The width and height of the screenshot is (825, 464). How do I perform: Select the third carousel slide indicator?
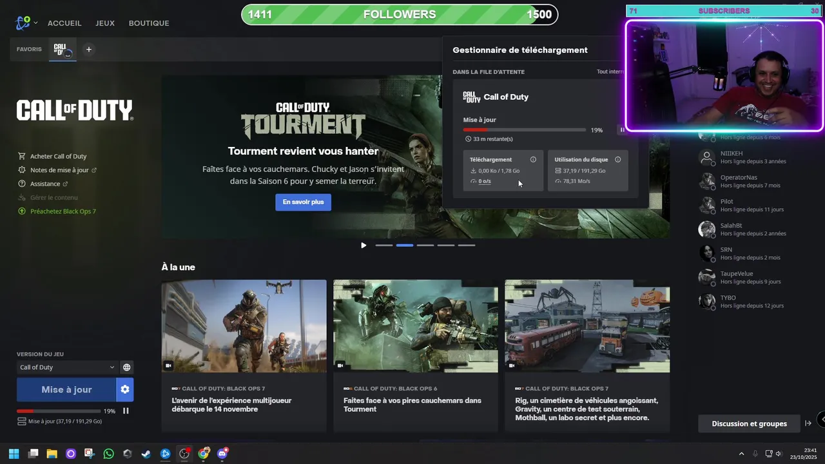pos(425,246)
